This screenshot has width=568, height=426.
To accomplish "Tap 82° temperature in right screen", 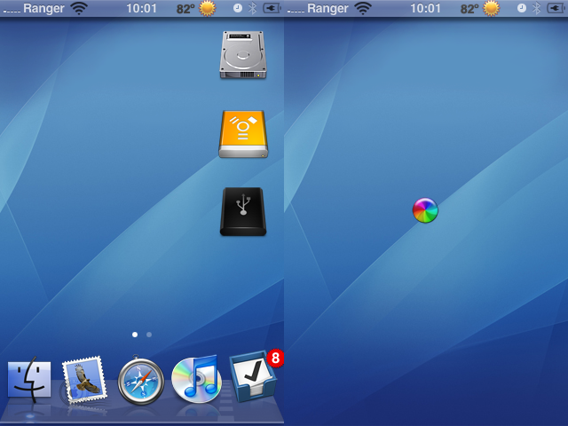I will coord(469,8).
